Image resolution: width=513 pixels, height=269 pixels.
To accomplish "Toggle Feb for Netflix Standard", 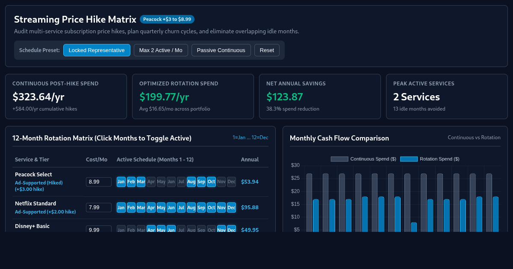I will tap(131, 208).
